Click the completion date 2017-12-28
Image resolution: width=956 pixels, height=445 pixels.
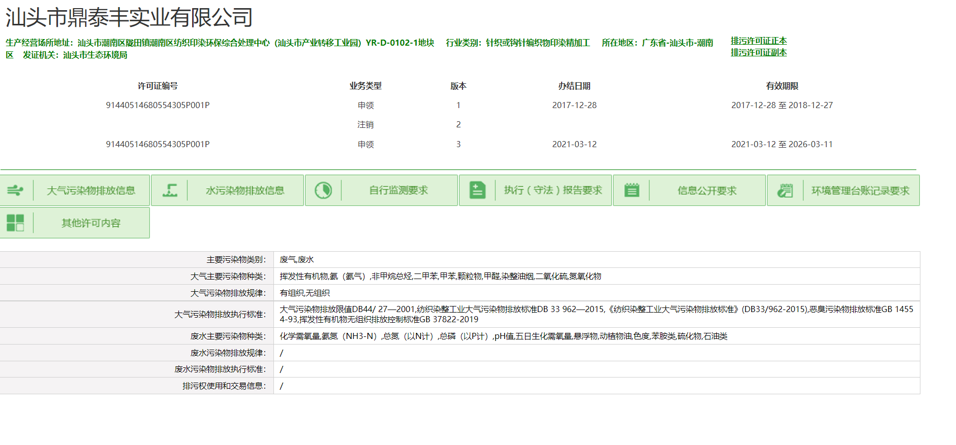(574, 105)
